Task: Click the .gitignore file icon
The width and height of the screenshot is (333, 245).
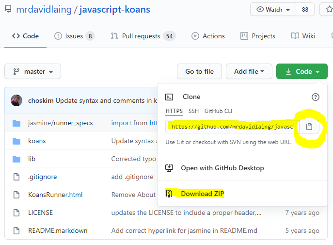Action: click(x=16, y=177)
